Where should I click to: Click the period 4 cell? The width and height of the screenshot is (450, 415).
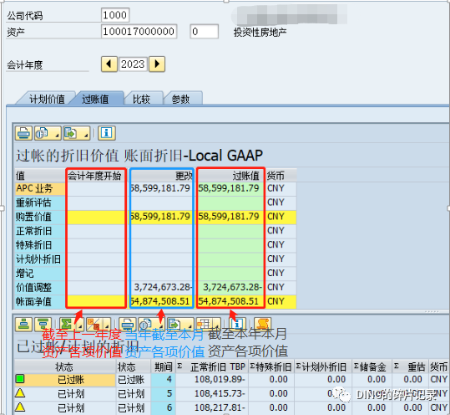coord(163,380)
